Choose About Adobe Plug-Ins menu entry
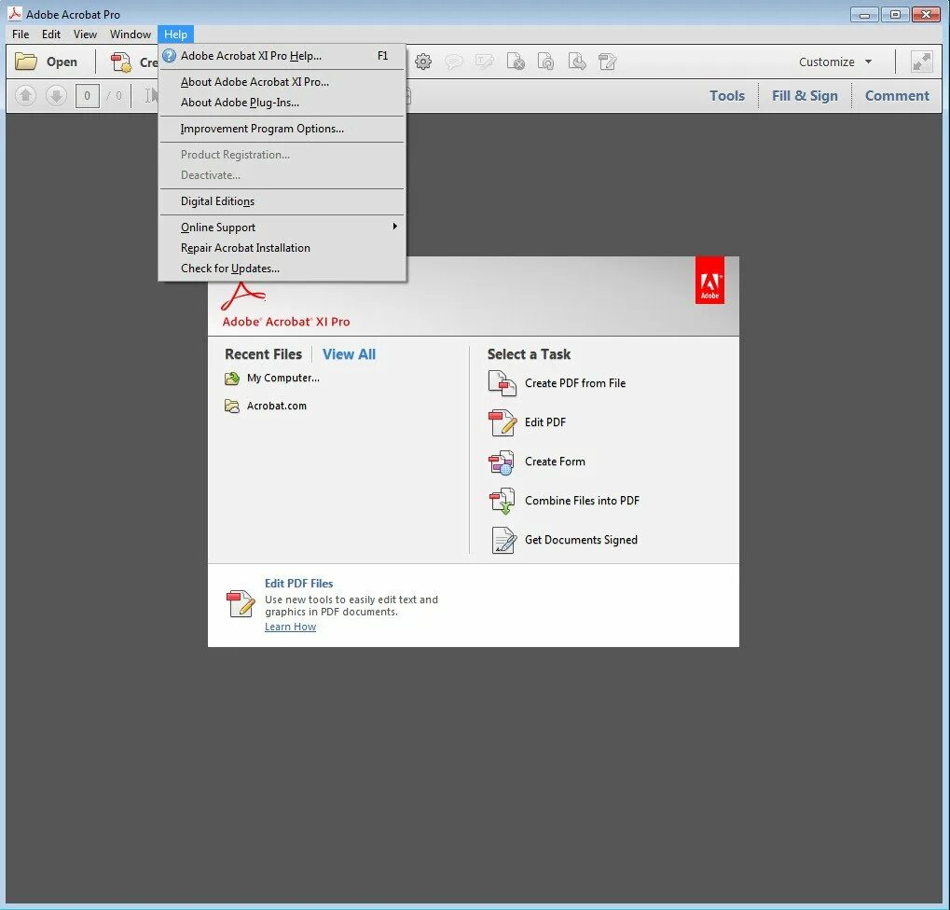950x910 pixels. coord(282,103)
